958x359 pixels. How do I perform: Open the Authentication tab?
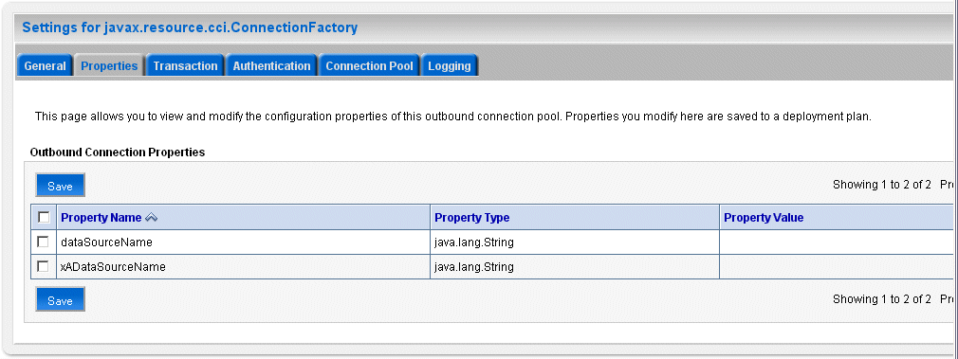pos(271,66)
